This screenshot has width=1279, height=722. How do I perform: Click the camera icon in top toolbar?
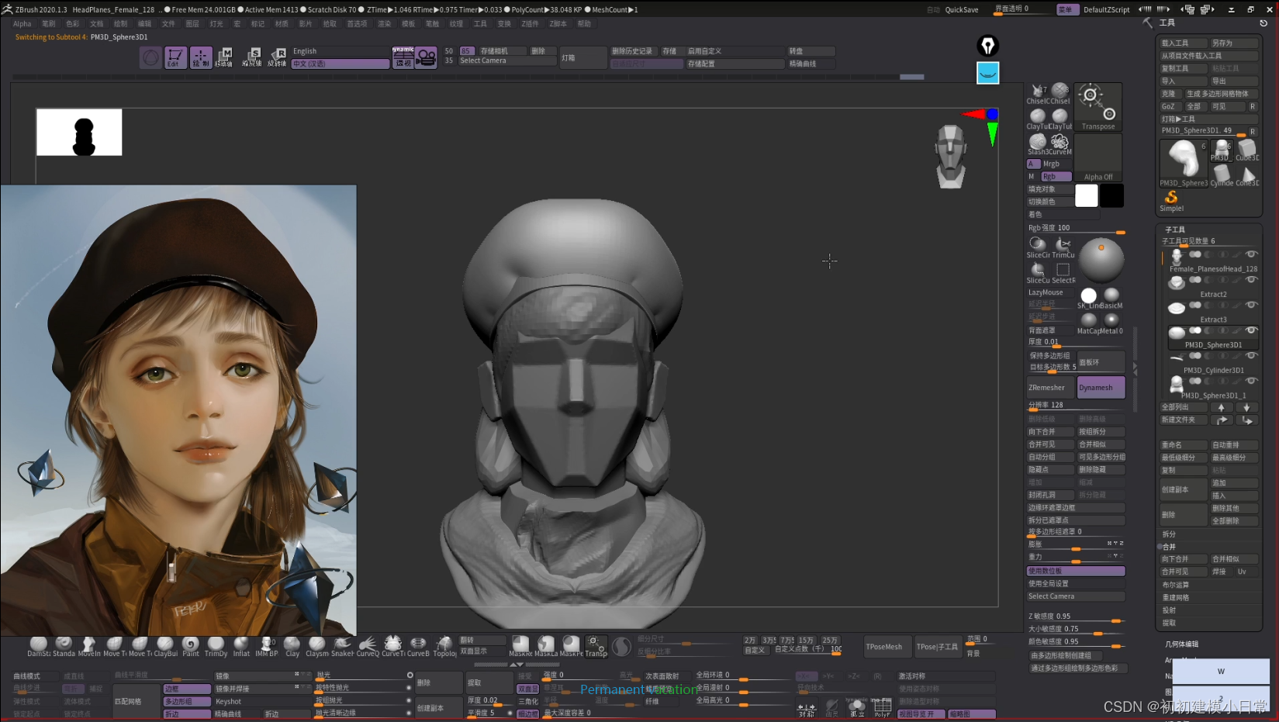tap(426, 57)
